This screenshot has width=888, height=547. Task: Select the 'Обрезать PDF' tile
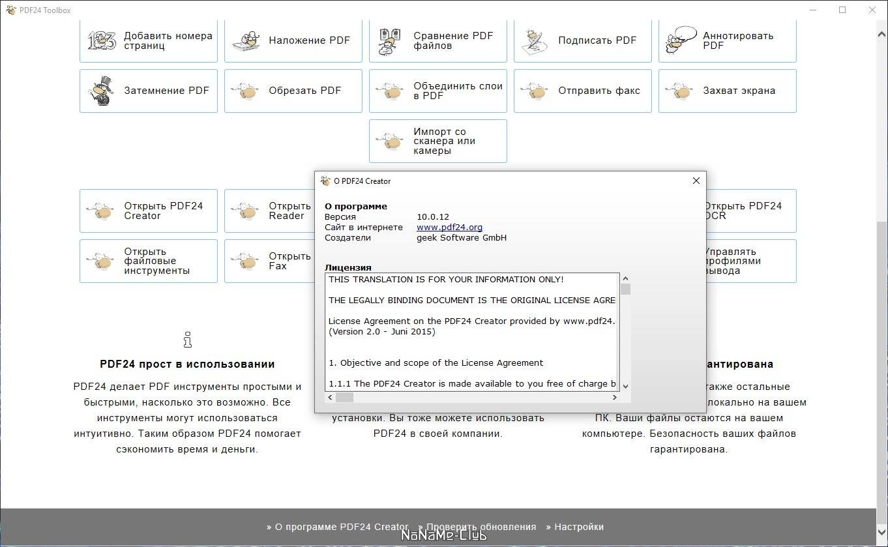[x=293, y=91]
